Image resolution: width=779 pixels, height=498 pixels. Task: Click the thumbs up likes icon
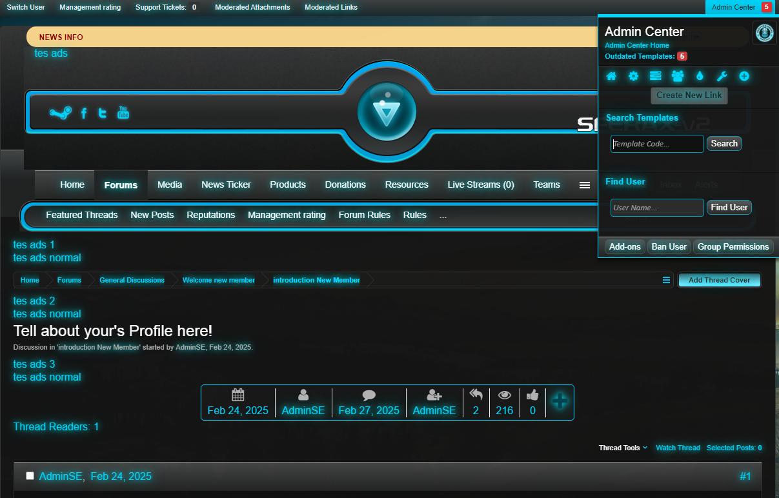pyautogui.click(x=532, y=395)
